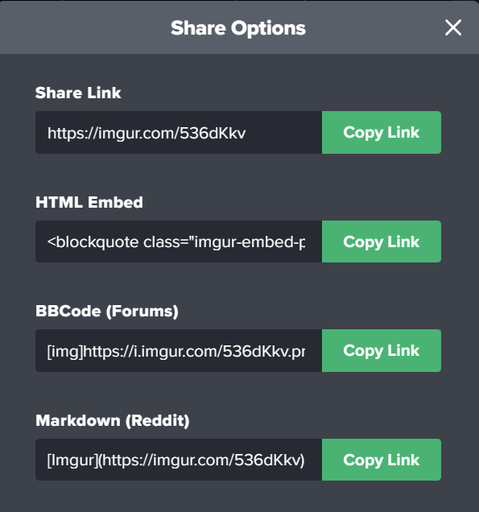Close the Share Options dialog

pos(453,27)
